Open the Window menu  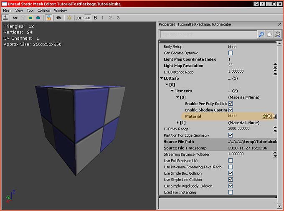[x=60, y=10]
